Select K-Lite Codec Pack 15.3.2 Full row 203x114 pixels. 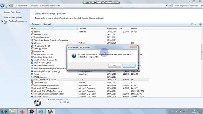point(89,80)
